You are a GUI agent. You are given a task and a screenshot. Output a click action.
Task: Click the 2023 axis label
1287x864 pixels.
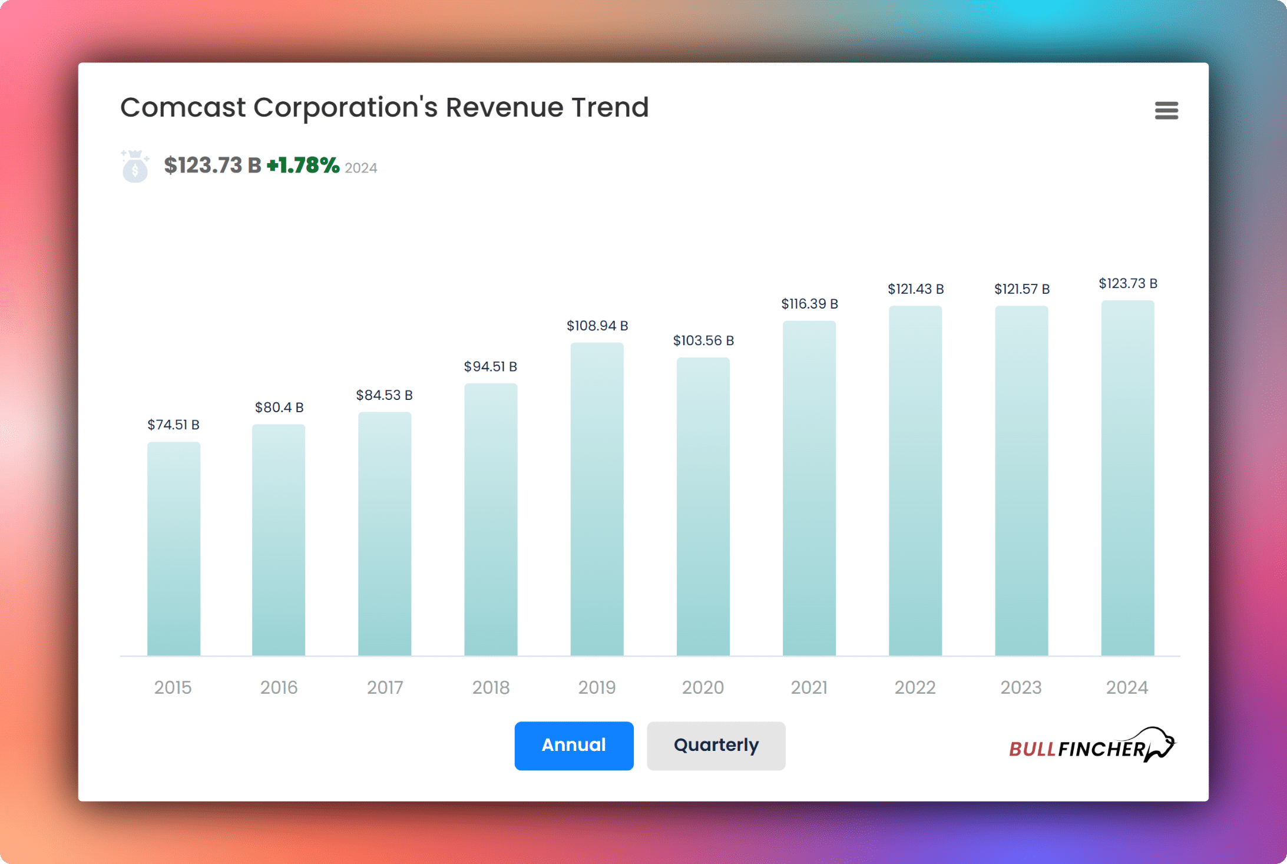point(1021,687)
